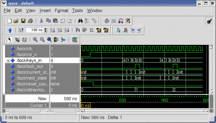Screen dimensions: 216x123
Task: Open the Format menu
Action: 61,10
